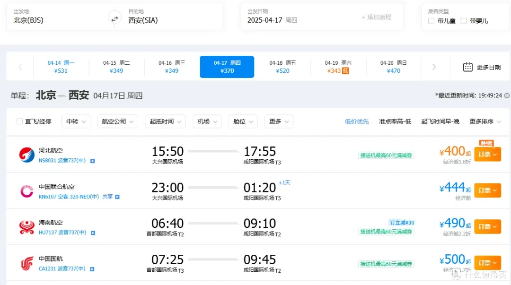511x285 pixels.
Task: Book Hainan Airlines ¥490 flight with 订票
Action: coord(487,227)
